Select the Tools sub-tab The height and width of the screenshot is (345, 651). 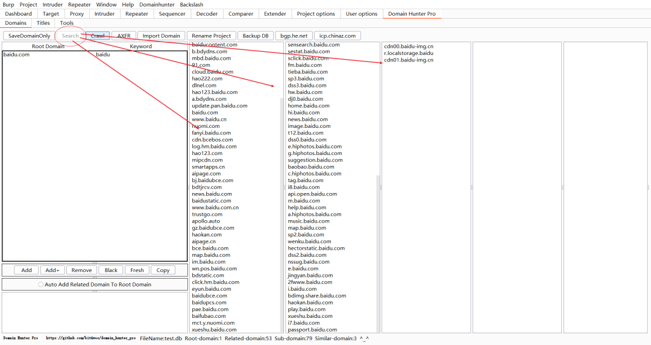tap(66, 23)
